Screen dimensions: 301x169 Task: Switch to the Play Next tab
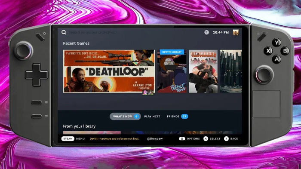click(152, 117)
